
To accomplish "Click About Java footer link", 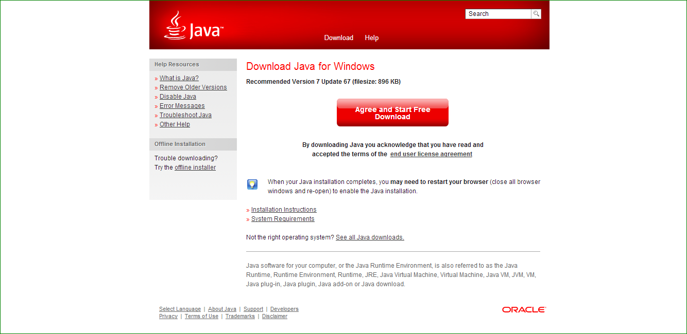I will (222, 309).
